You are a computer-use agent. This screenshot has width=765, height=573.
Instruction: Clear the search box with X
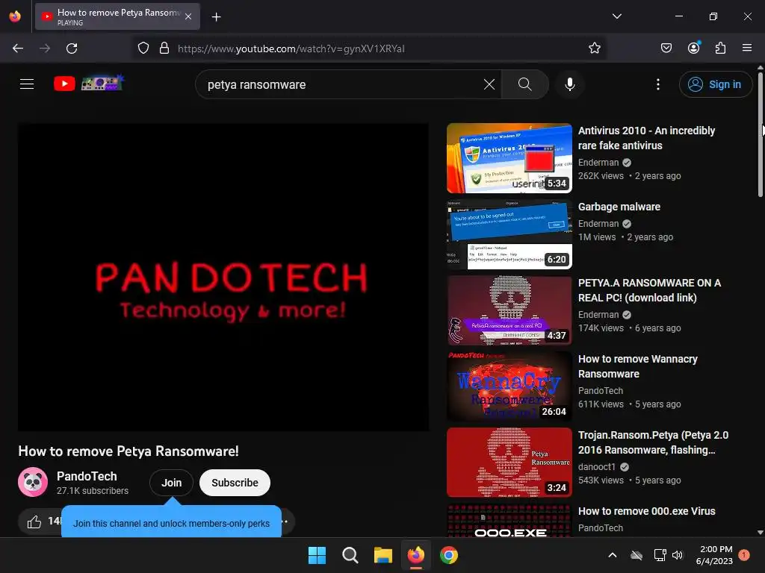(489, 84)
